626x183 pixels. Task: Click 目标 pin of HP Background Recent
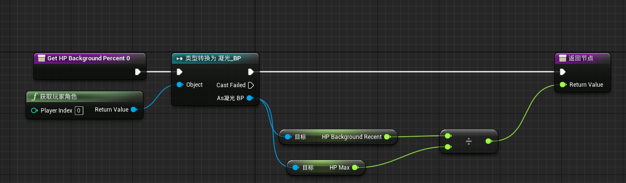[288, 137]
